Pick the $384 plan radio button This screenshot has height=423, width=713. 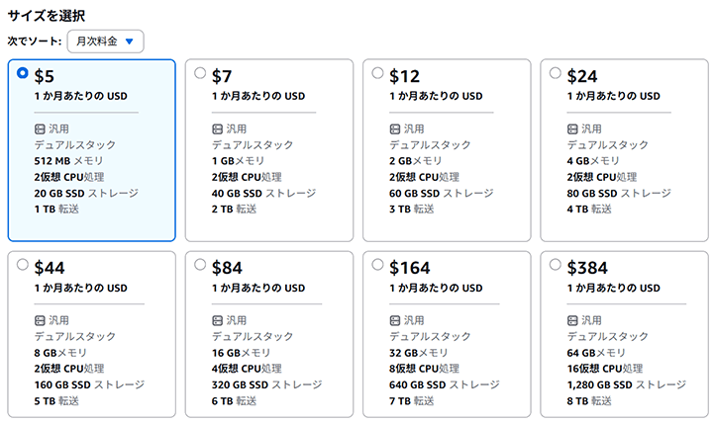[556, 265]
